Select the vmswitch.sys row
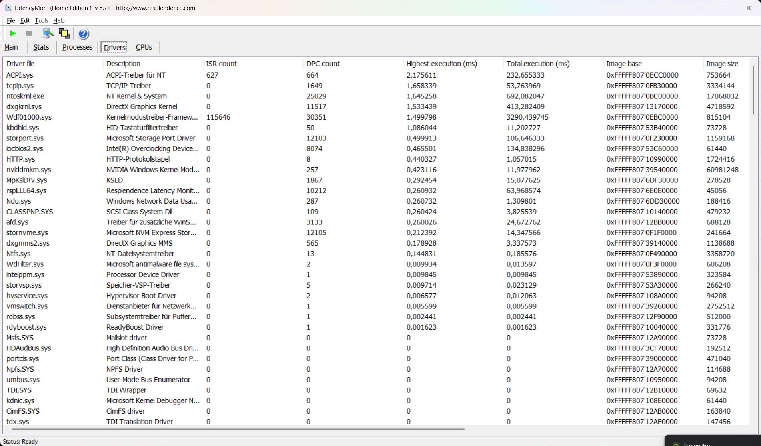 coord(376,306)
